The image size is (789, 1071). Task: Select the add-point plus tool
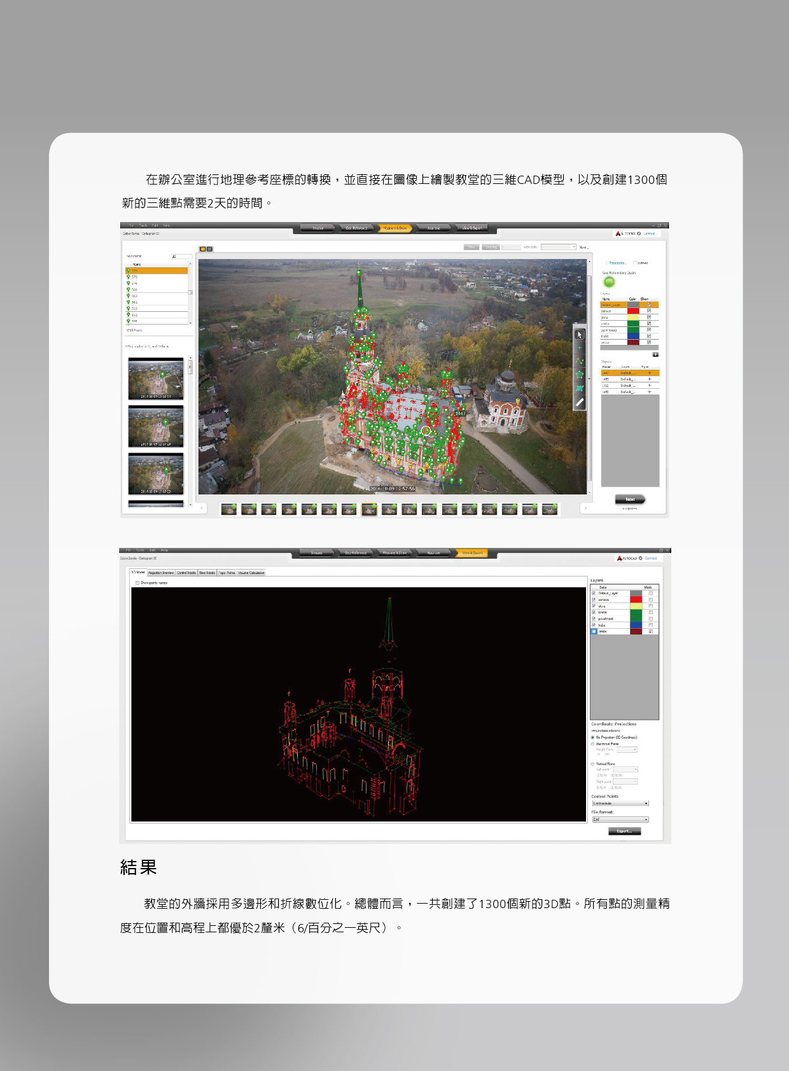click(580, 348)
